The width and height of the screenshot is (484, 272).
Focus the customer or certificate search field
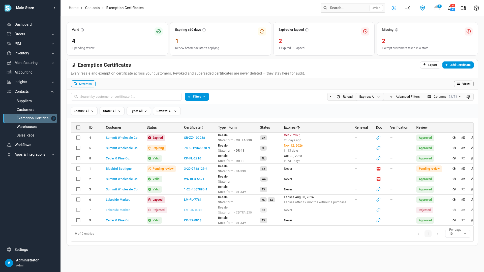tap(126, 97)
